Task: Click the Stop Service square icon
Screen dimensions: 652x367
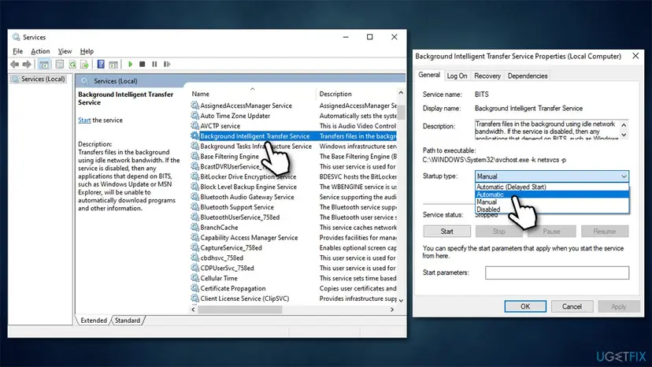Action: point(143,64)
